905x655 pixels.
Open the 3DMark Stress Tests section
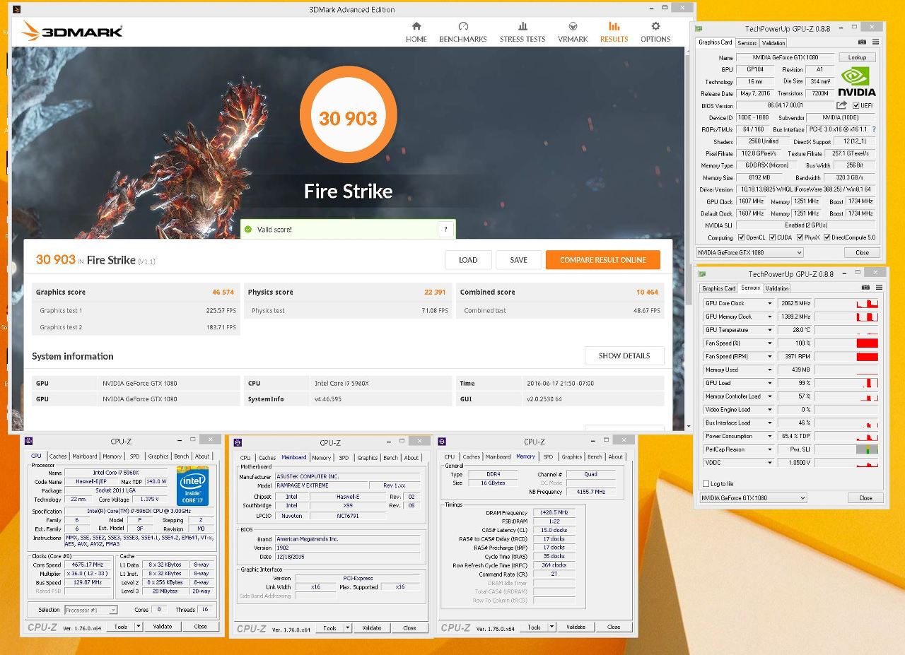[x=522, y=32]
